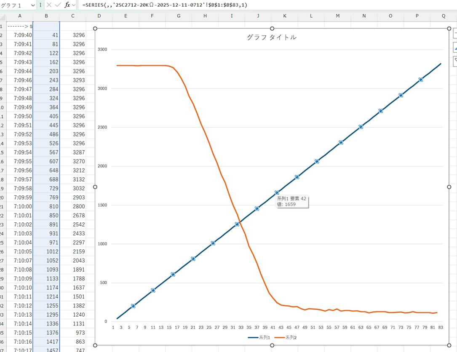Screen dimensions: 457x352
Task: Click the 系列1 legend entry
Action: pyautogui.click(x=259, y=337)
